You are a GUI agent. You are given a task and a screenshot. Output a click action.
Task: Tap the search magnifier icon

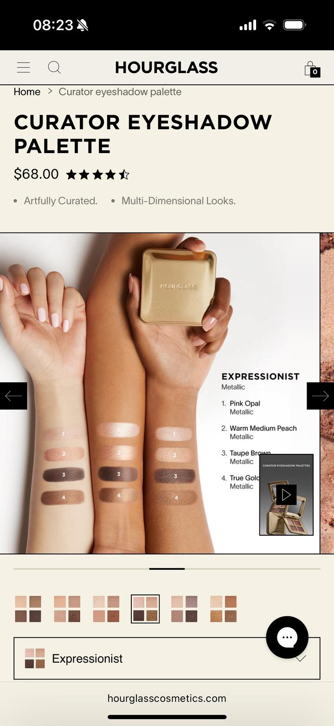point(54,67)
